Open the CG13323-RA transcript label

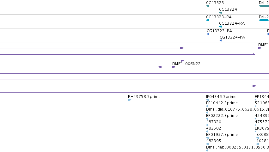(x=219, y=17)
